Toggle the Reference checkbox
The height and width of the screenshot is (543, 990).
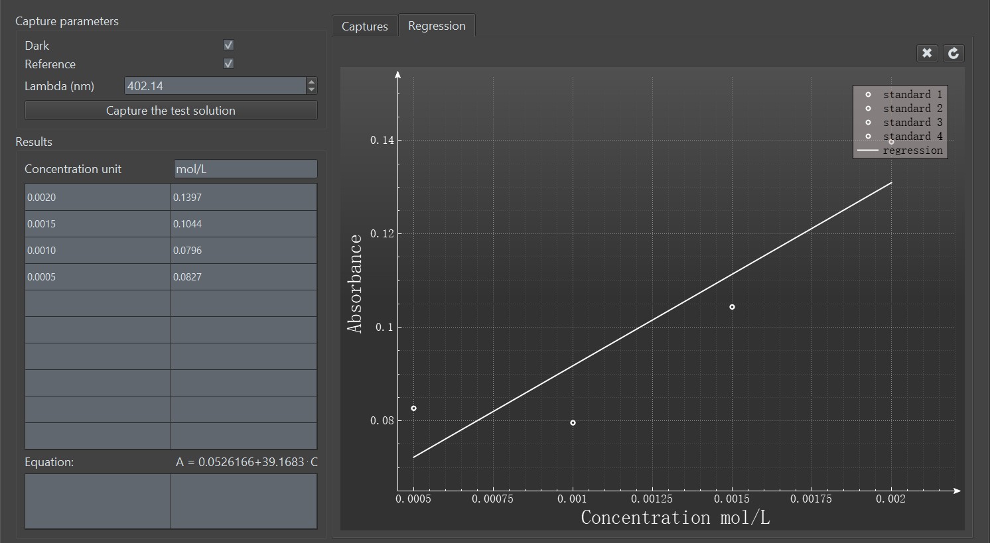[229, 64]
